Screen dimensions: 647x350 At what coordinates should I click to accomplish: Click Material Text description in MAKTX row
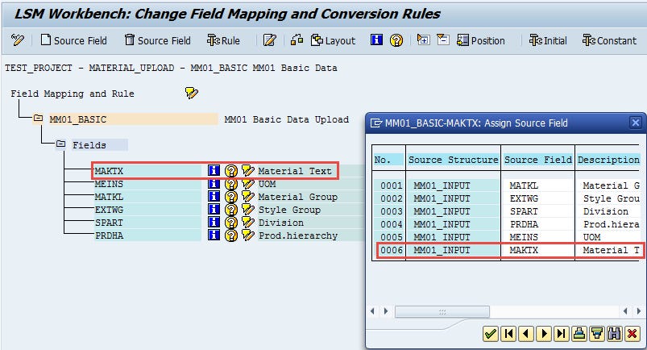tap(295, 171)
